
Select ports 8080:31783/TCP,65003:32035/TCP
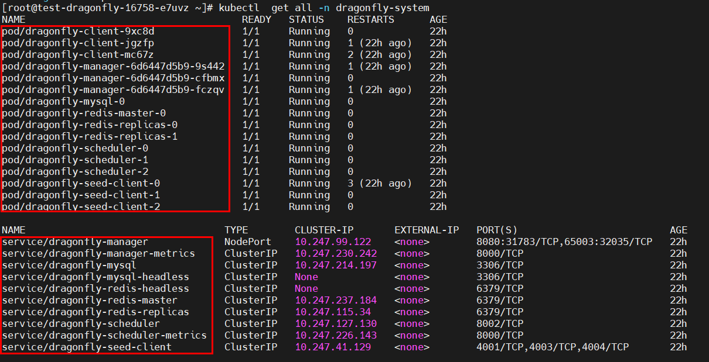point(564,242)
